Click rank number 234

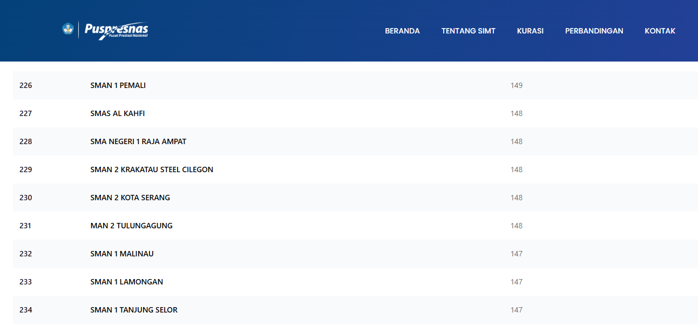(x=25, y=310)
